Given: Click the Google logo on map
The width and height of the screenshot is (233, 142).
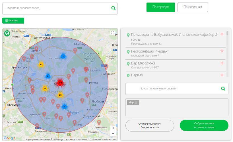Looking at the screenshot, I should [9, 138].
